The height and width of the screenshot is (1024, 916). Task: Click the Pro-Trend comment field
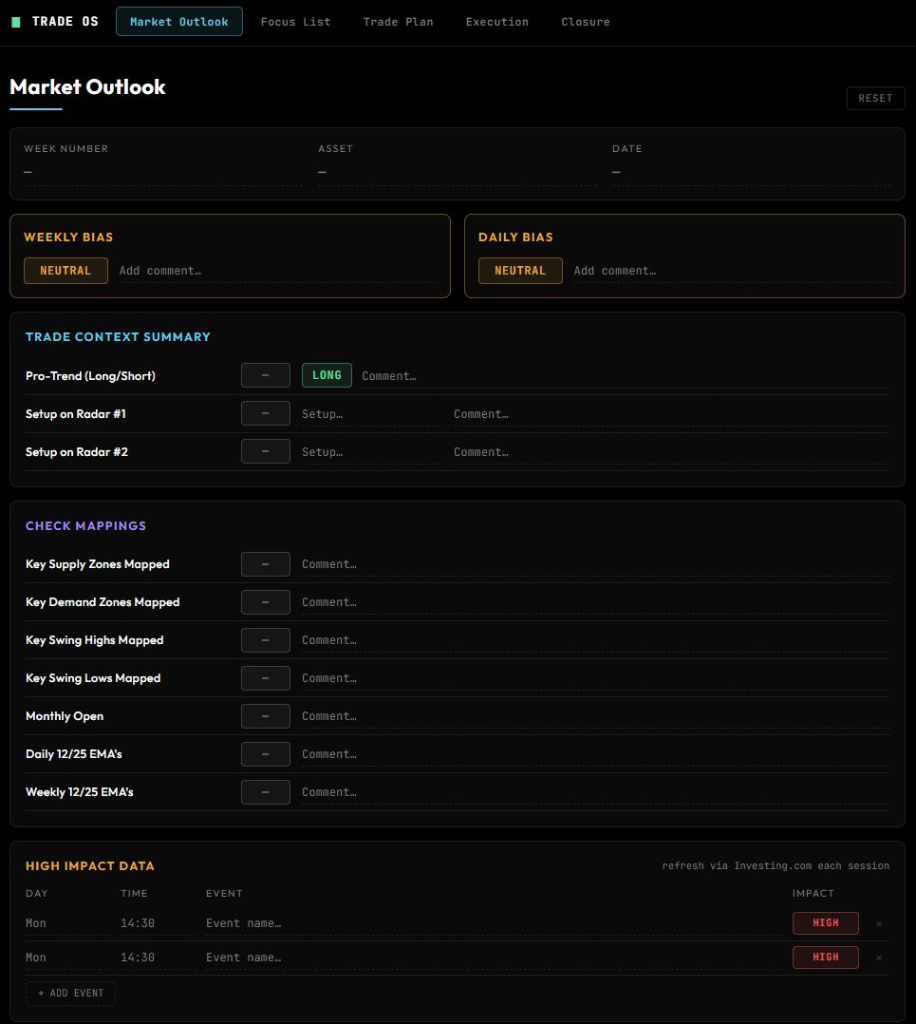point(626,376)
